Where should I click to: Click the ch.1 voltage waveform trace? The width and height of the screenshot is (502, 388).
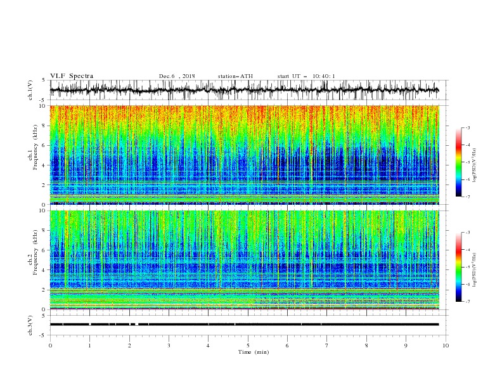(244, 90)
